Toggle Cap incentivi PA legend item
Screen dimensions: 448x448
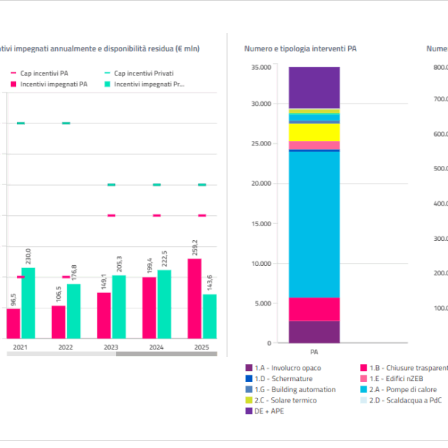pos(40,73)
